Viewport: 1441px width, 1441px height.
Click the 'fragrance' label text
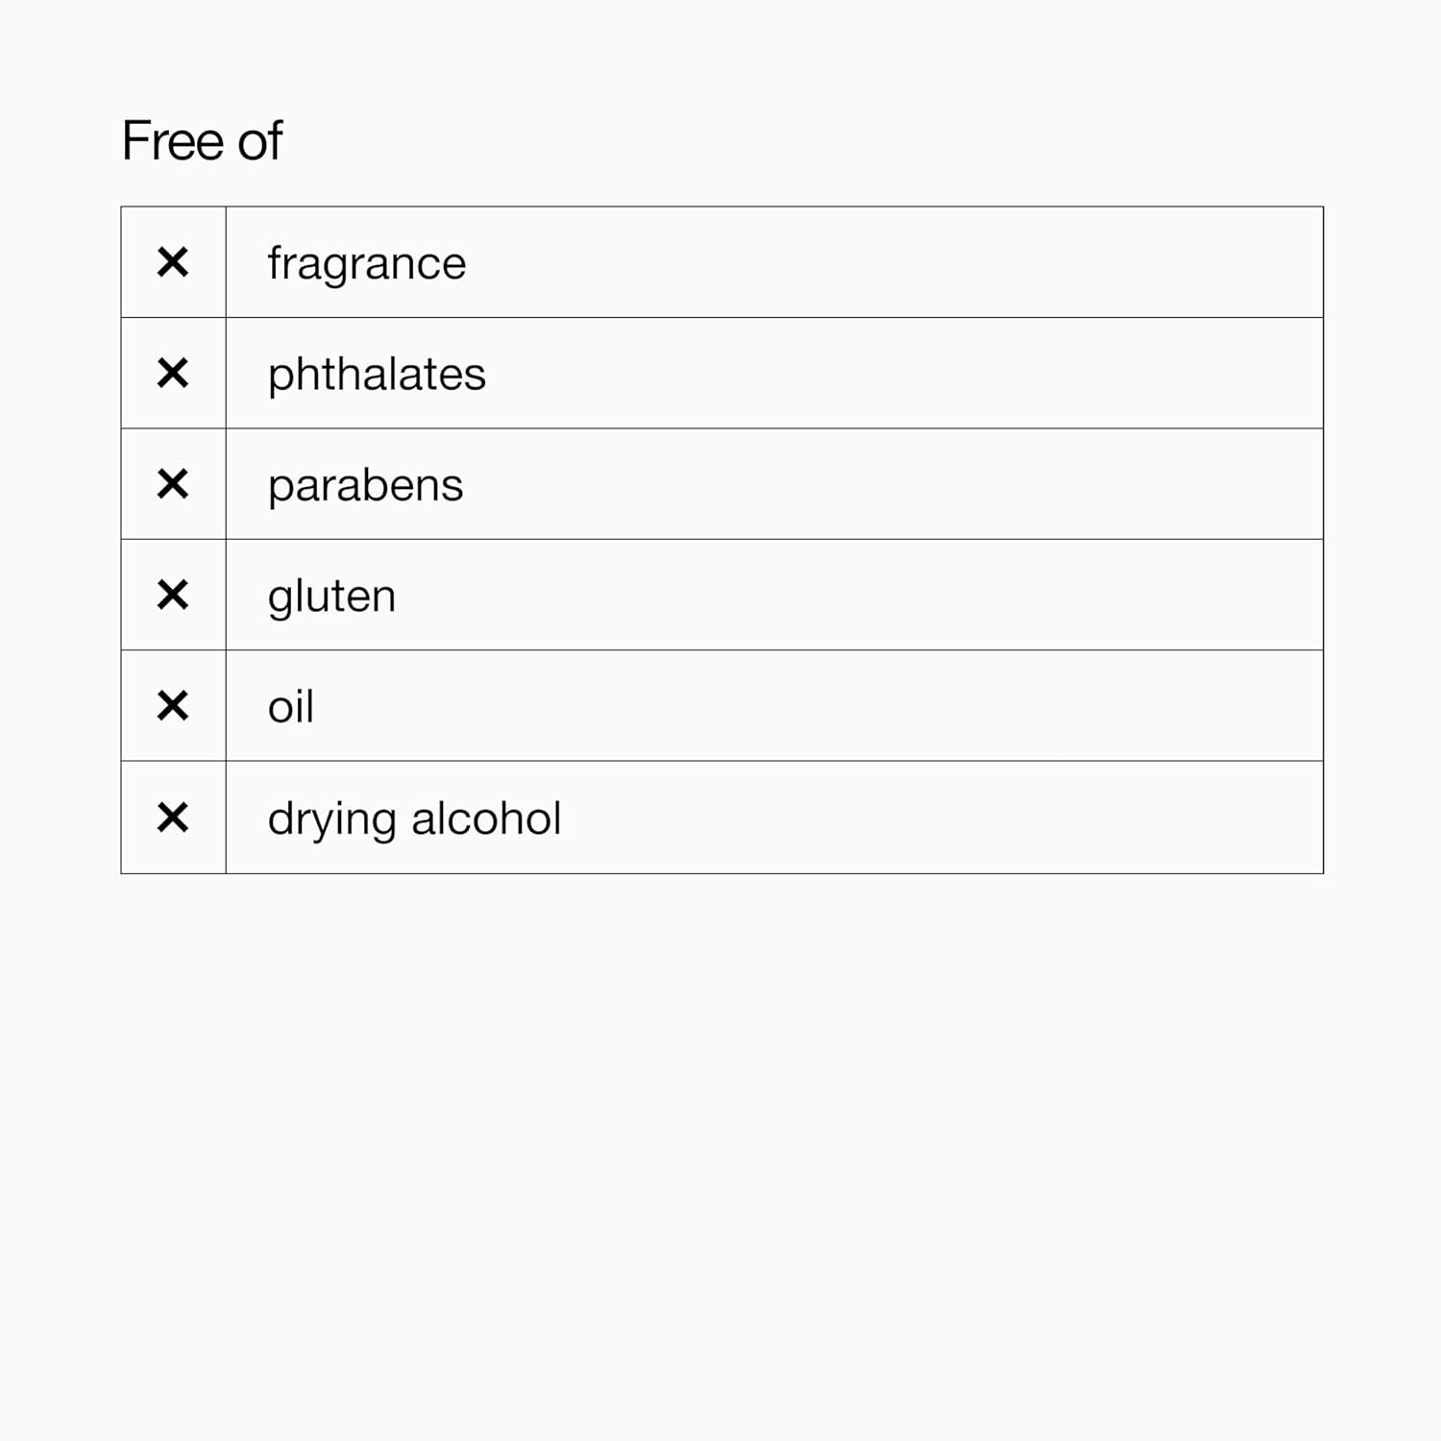click(366, 263)
